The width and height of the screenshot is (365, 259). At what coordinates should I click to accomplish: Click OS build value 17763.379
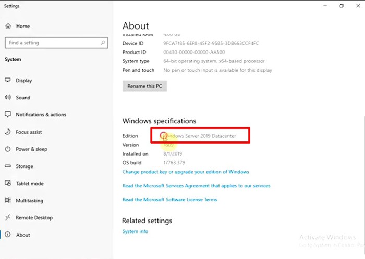point(174,163)
